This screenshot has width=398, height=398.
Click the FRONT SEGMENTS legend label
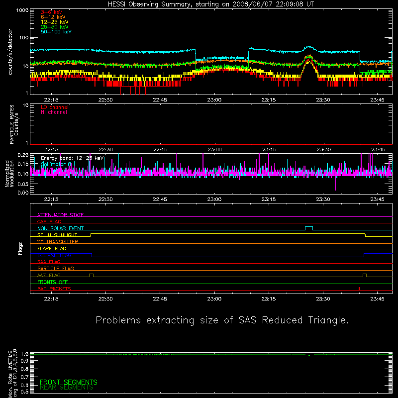coord(69,382)
